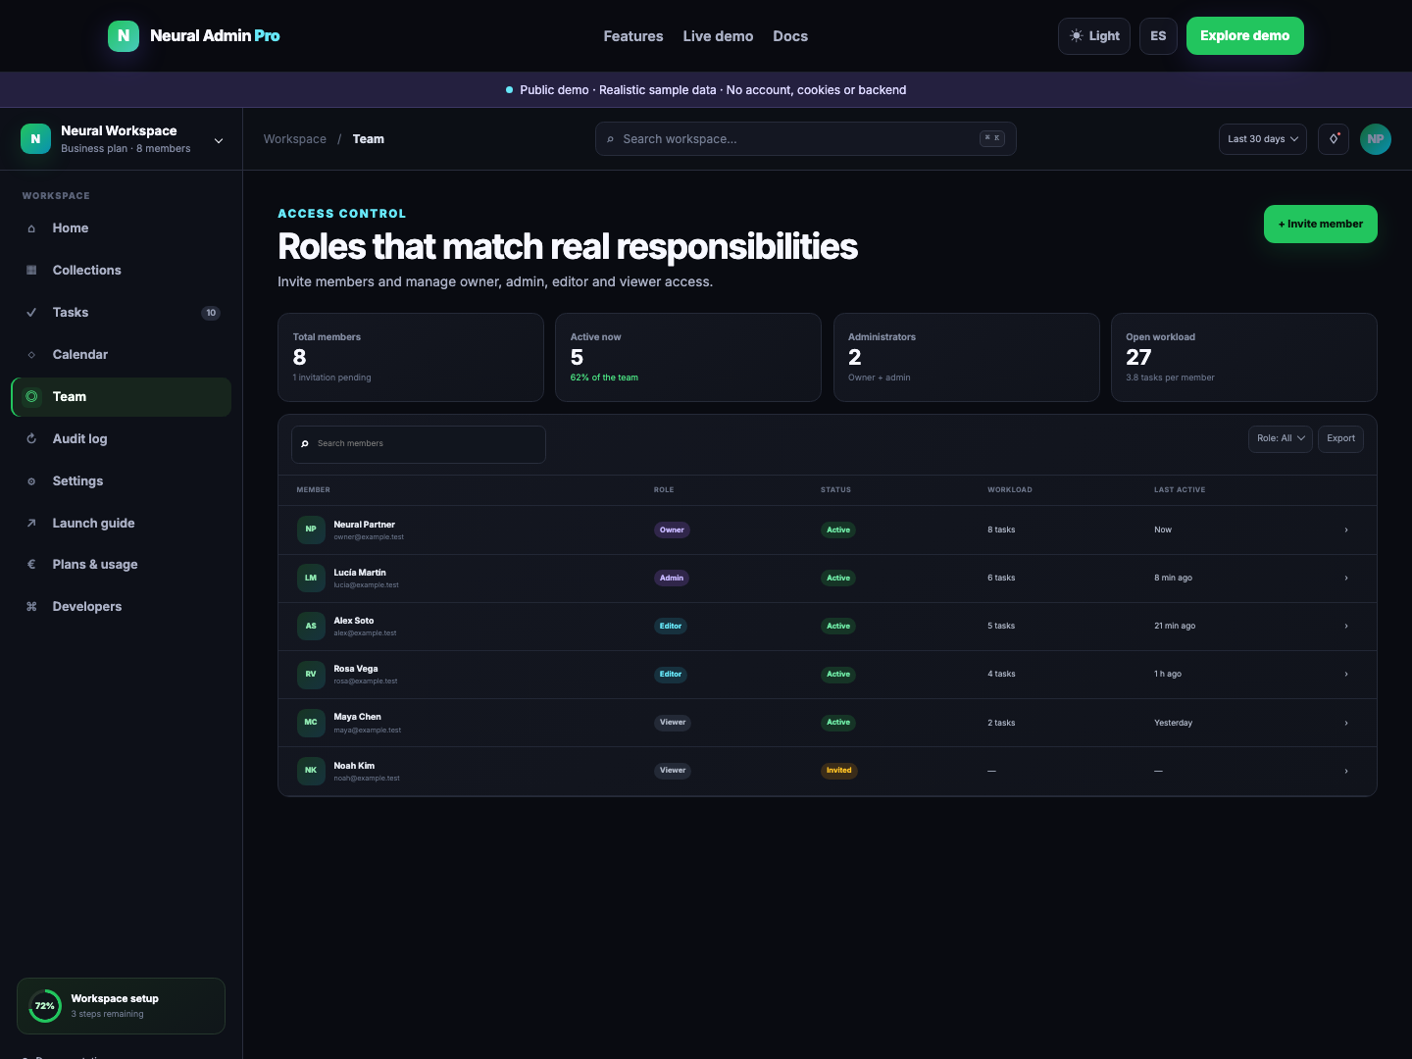Open the notifications bell icon
Viewport: 1412px width, 1059px height.
click(x=1334, y=139)
